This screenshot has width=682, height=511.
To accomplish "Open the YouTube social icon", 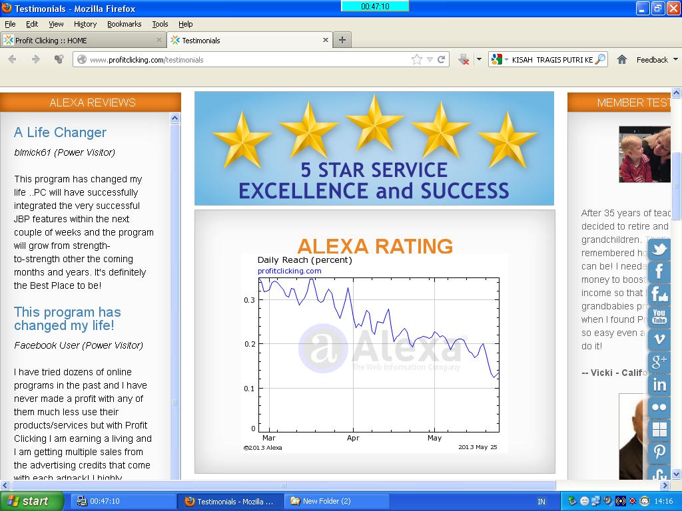I will tap(659, 316).
